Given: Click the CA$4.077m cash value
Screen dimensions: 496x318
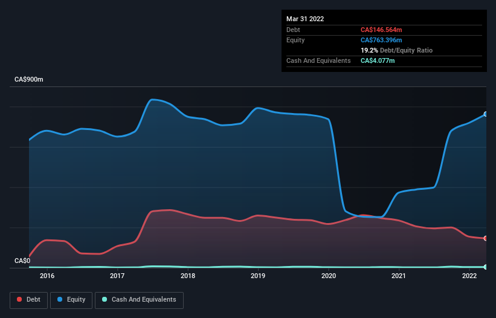Looking at the screenshot, I should coord(378,60).
